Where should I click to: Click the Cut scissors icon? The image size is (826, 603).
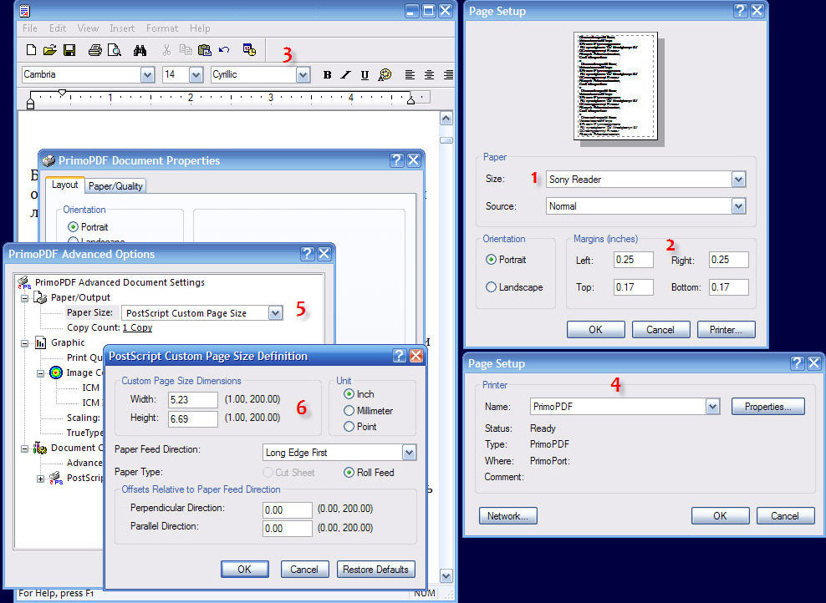pos(166,50)
